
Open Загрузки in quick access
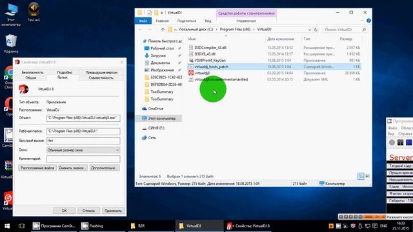tap(158, 55)
